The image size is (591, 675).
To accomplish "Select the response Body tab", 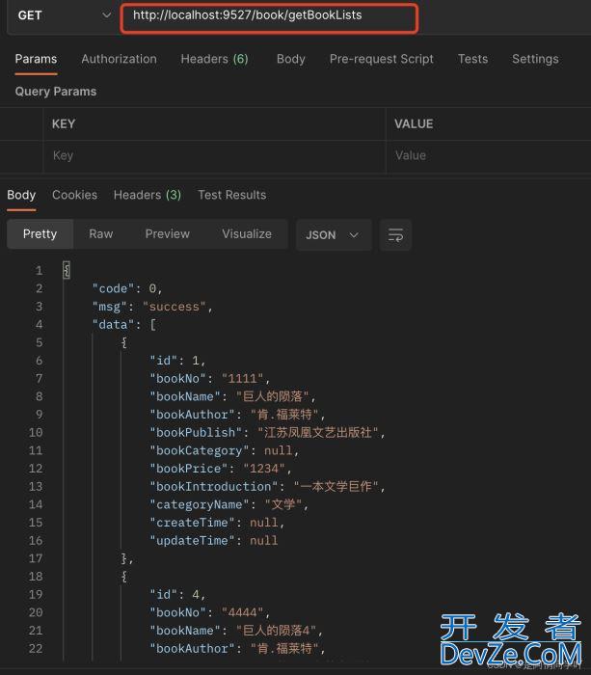I will [21, 195].
